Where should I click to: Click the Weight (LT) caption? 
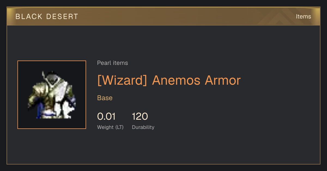(110, 127)
